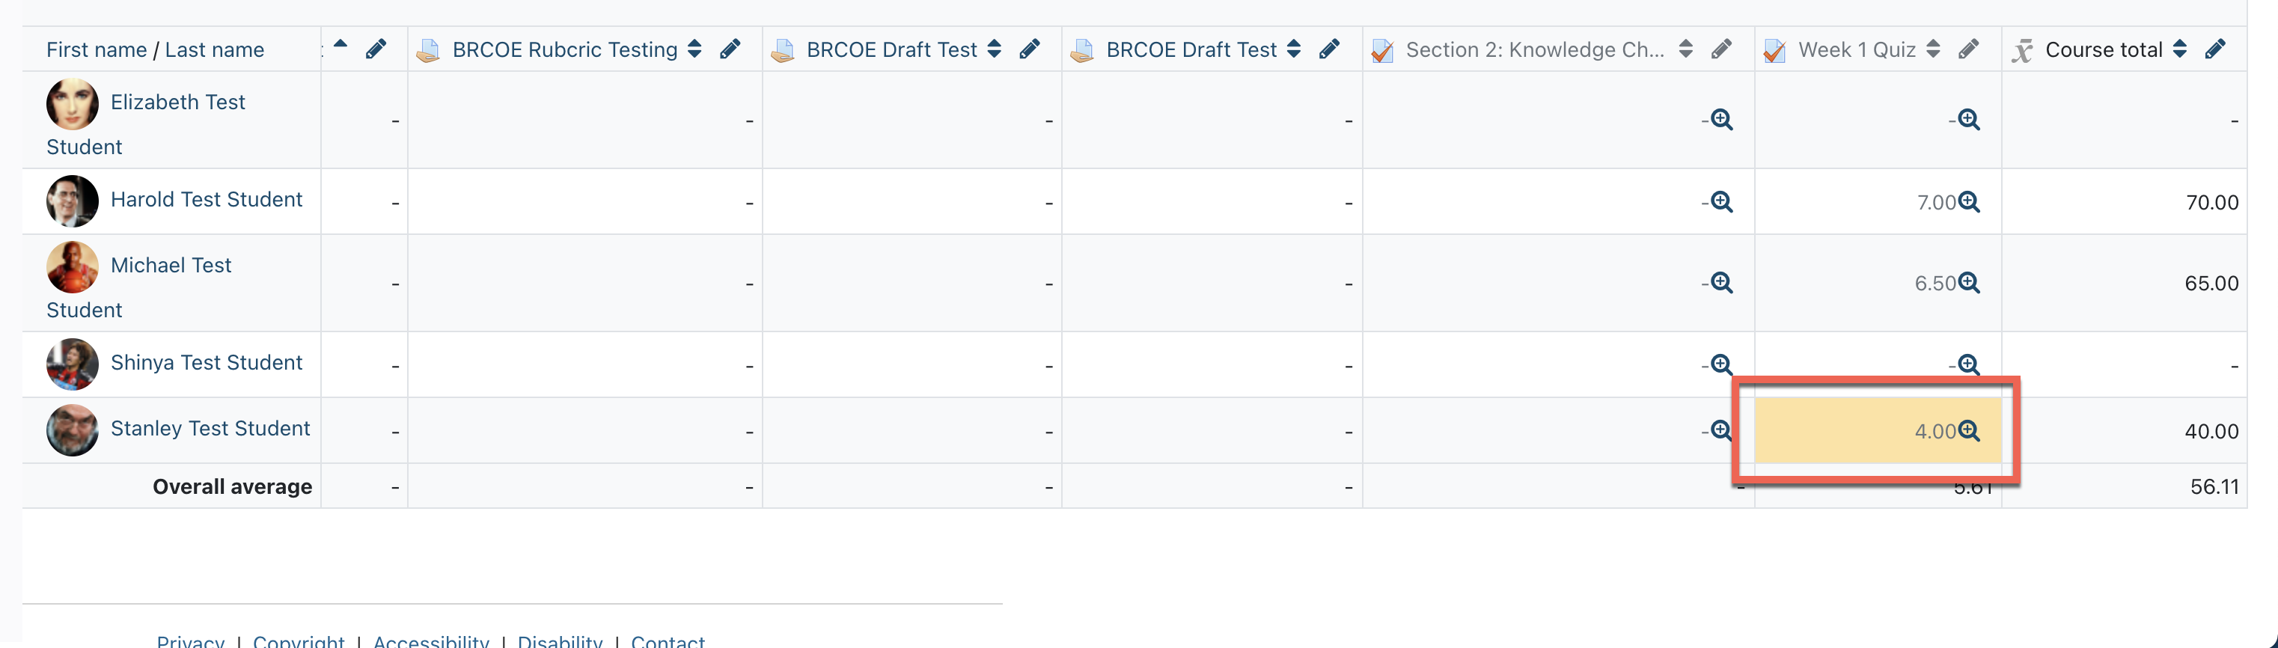Open grade analysis for Harold's Week 1 Quiz

[1970, 203]
